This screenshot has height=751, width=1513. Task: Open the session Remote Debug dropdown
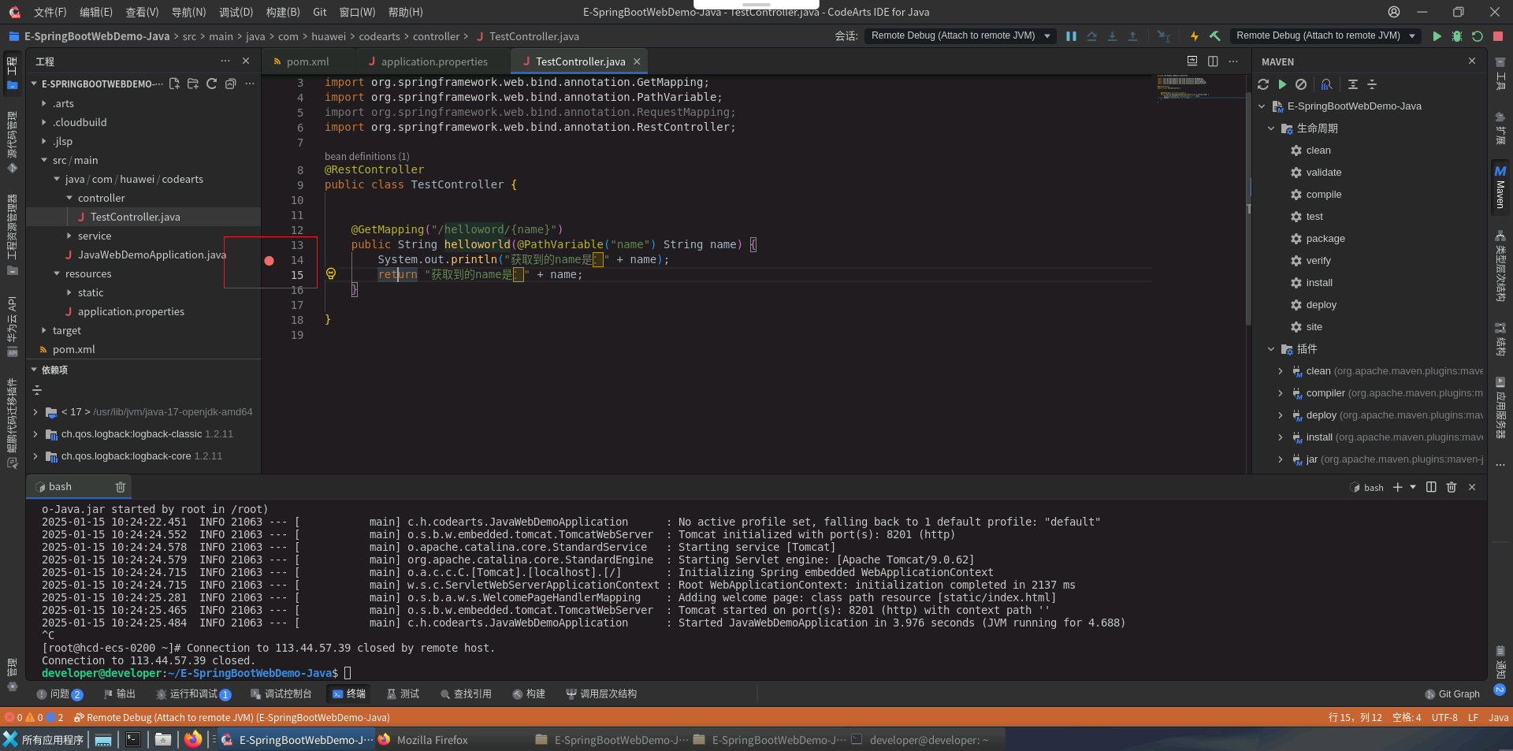961,35
